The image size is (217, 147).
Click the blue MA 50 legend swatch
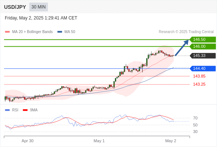coord(60,32)
